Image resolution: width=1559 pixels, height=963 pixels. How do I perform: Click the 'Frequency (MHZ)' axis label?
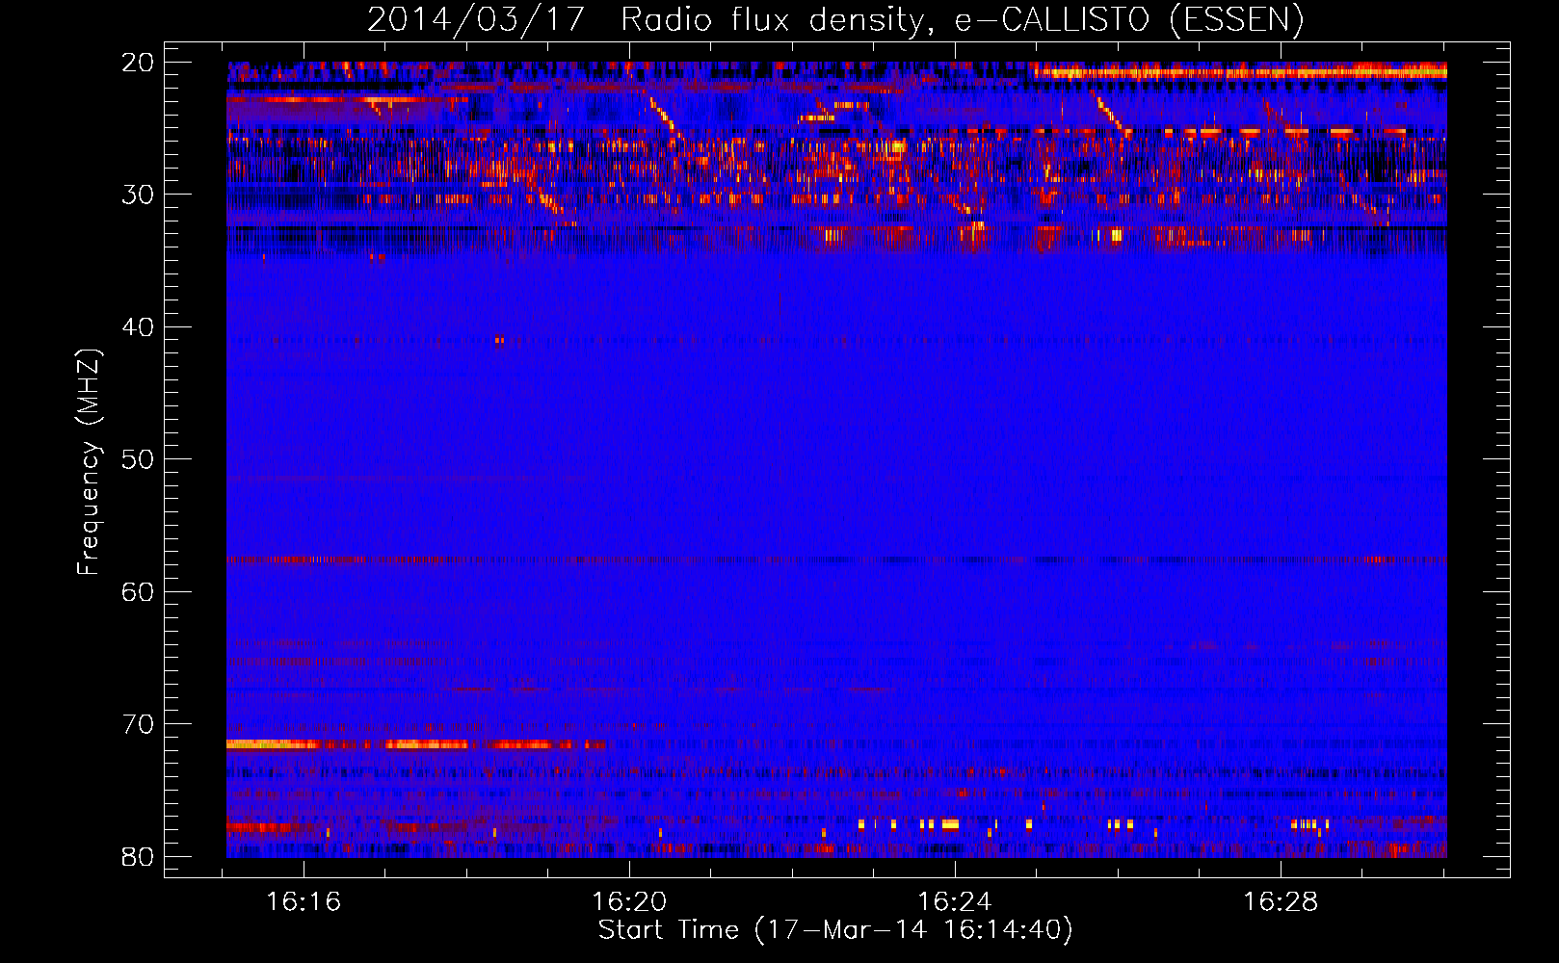click(x=89, y=462)
